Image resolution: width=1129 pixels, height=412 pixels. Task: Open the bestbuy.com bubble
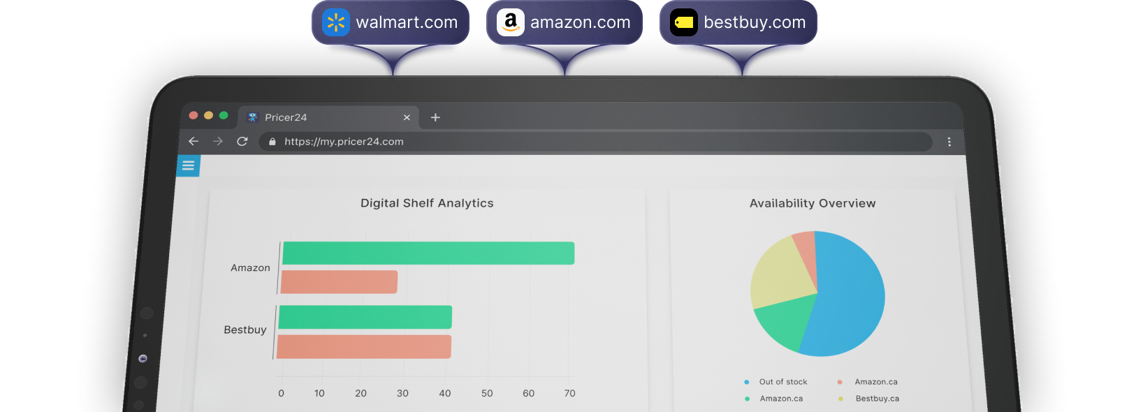click(x=738, y=22)
